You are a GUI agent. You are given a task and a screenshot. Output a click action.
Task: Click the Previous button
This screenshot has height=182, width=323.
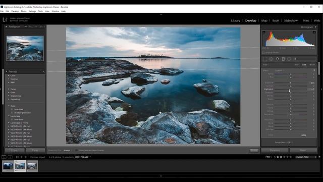(275, 151)
